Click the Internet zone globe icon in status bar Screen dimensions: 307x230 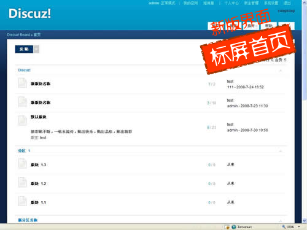click(234, 227)
